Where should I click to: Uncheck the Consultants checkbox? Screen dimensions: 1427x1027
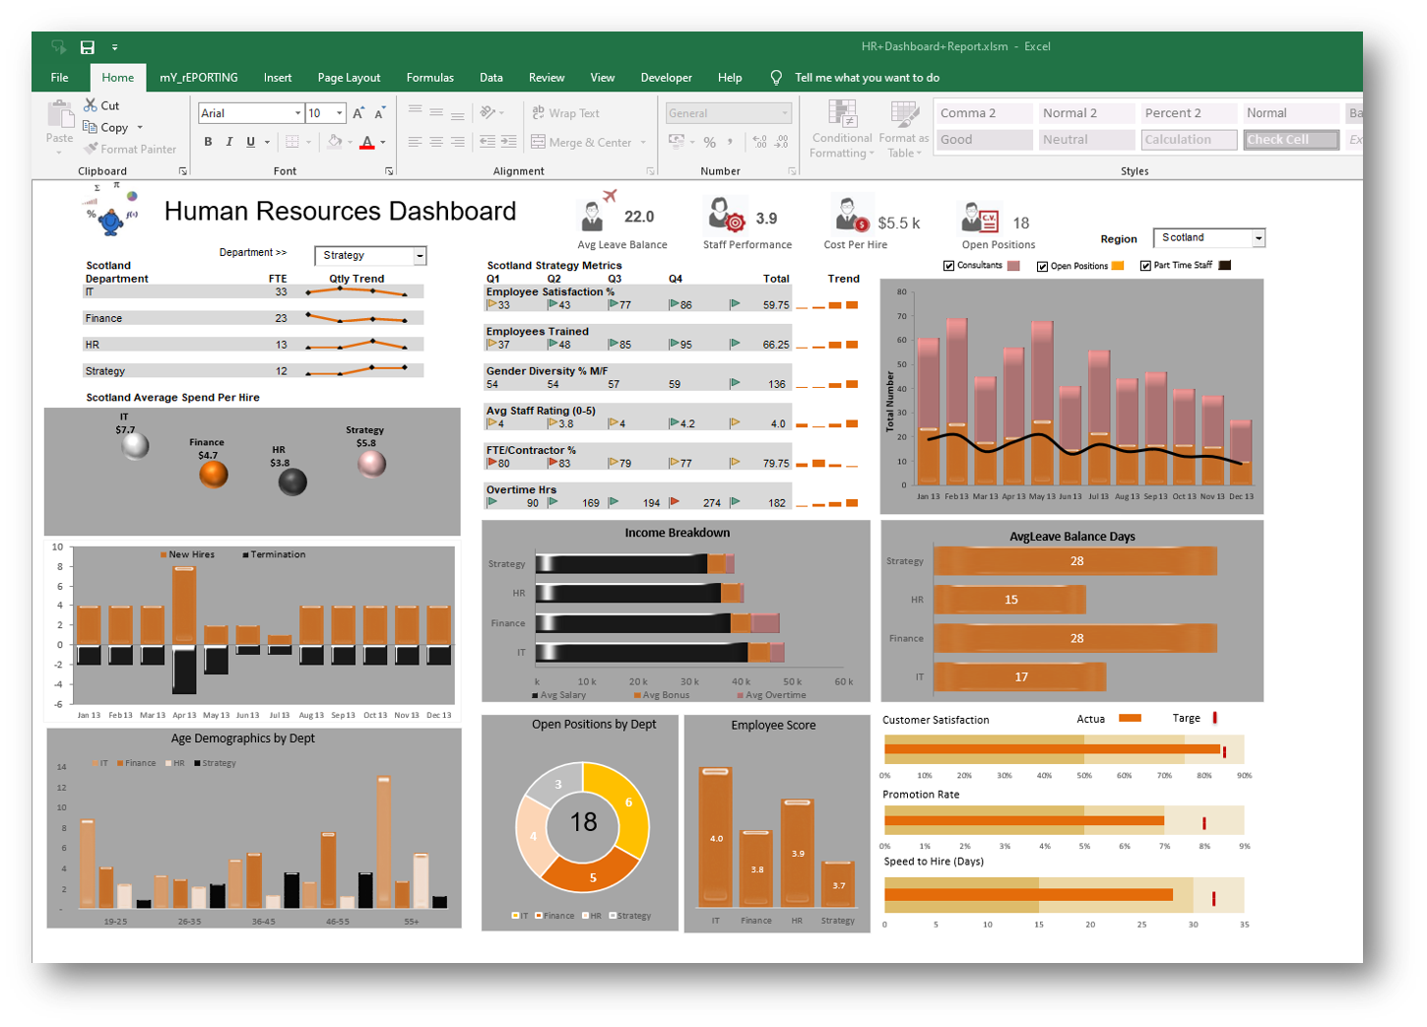click(x=949, y=266)
